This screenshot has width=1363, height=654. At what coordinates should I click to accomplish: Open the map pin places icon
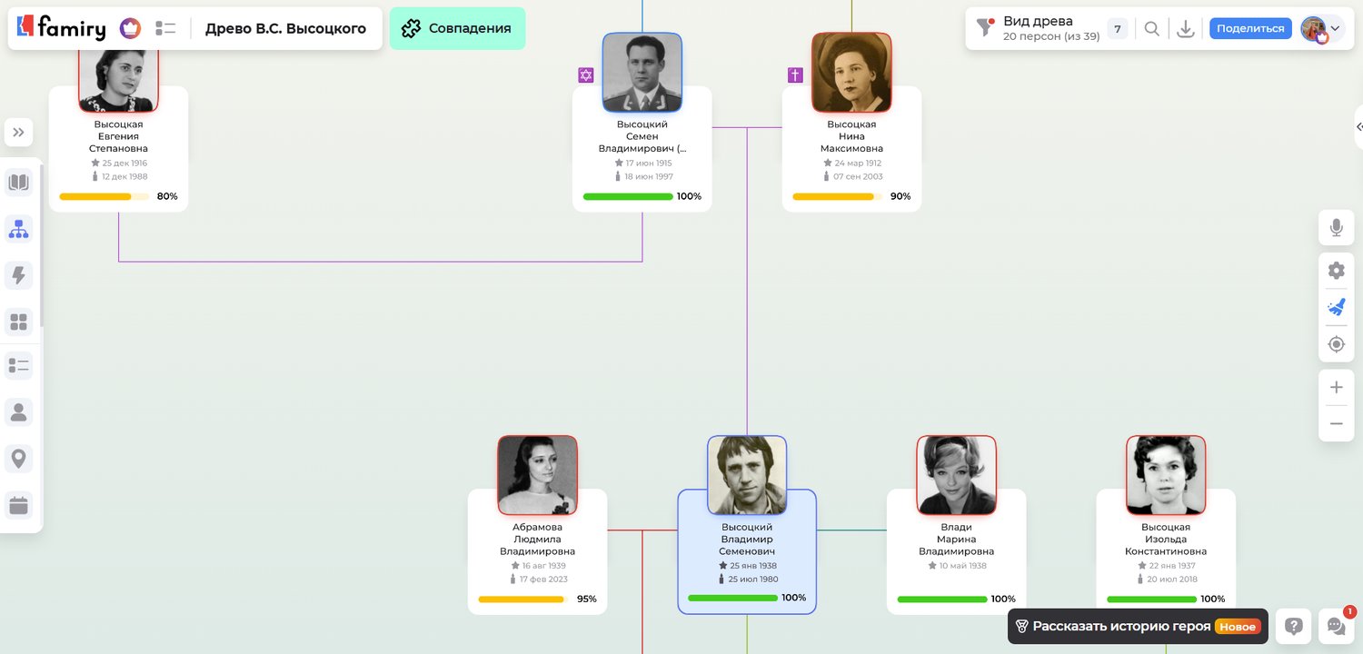[18, 458]
